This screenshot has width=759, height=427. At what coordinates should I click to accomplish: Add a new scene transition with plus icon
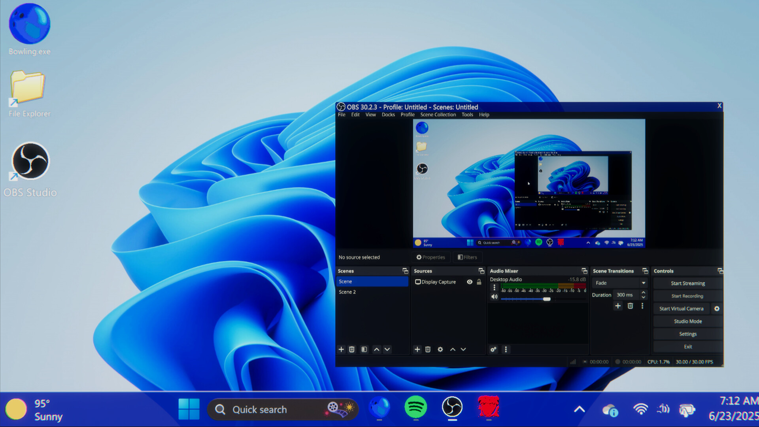(618, 306)
